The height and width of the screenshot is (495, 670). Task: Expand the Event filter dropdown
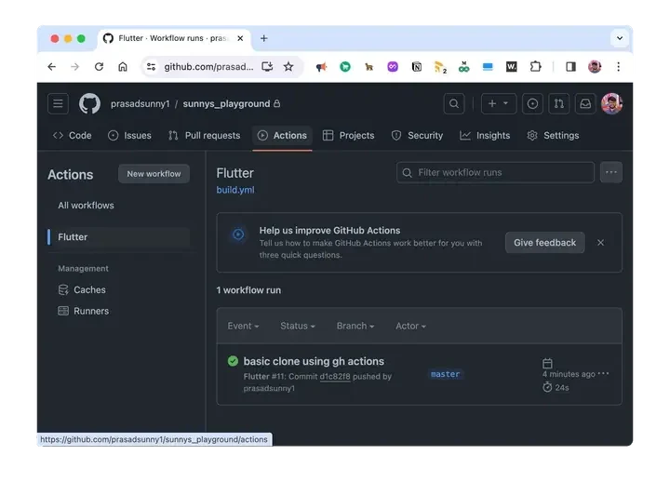[243, 326]
